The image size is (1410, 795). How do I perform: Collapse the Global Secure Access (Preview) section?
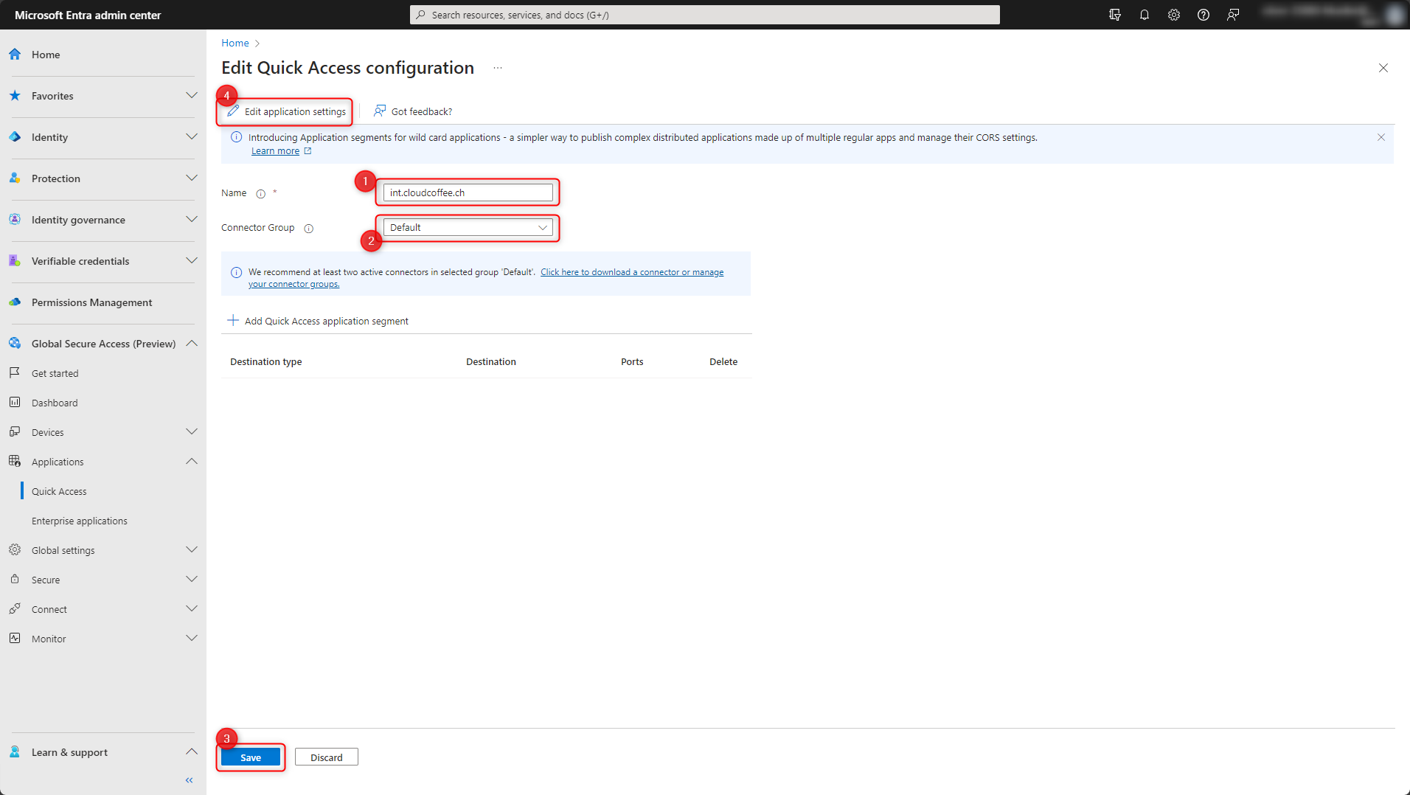(x=191, y=343)
